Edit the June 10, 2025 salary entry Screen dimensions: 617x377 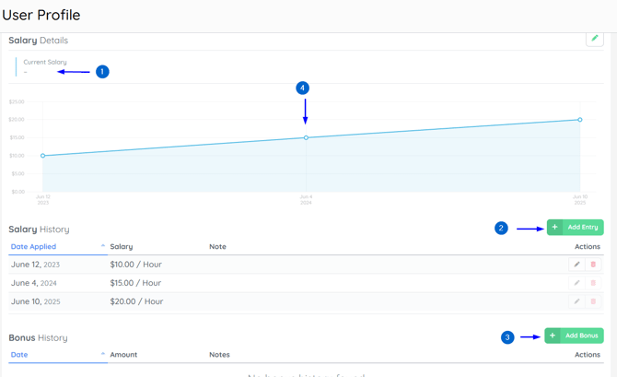point(577,301)
